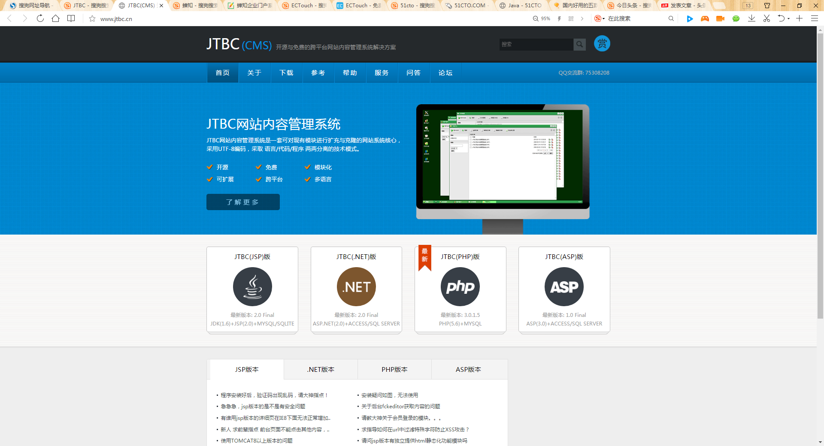Open the browser skin shirt icon
The height and width of the screenshot is (446, 824).
pyautogui.click(x=767, y=6)
